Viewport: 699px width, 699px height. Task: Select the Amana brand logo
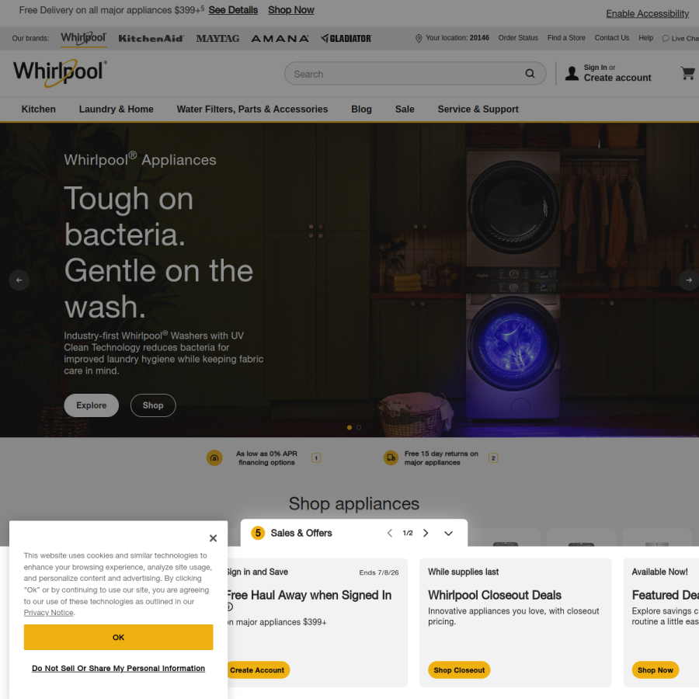[x=280, y=38]
